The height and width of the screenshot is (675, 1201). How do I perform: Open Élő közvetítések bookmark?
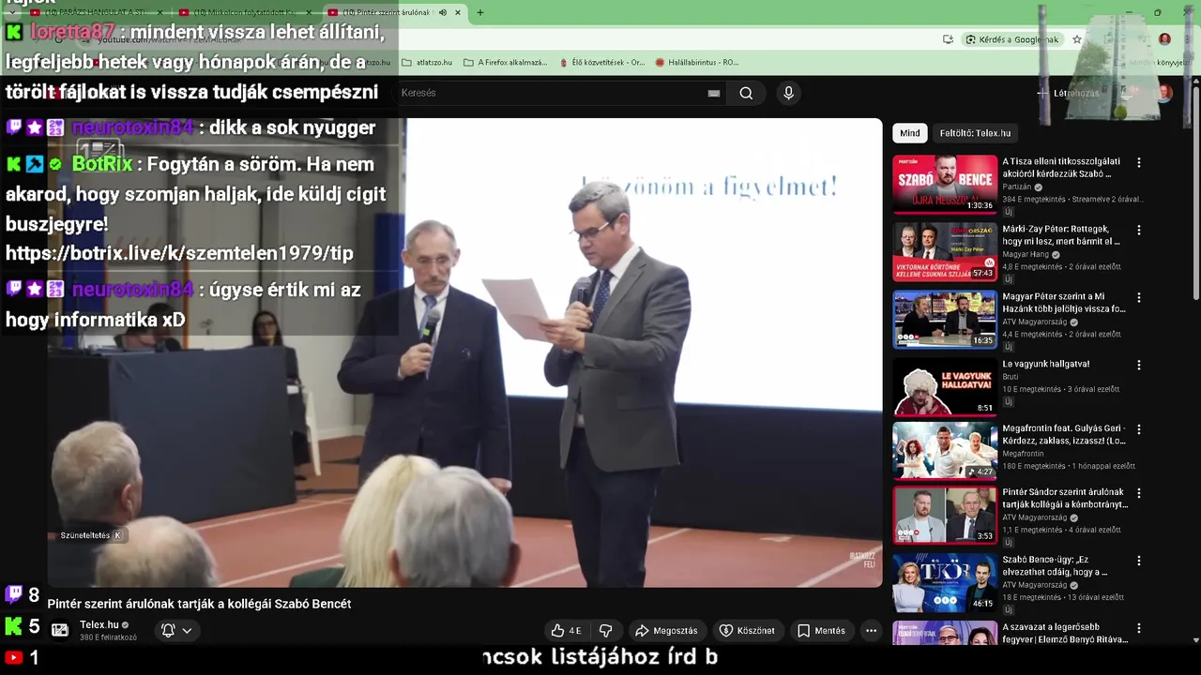[602, 62]
